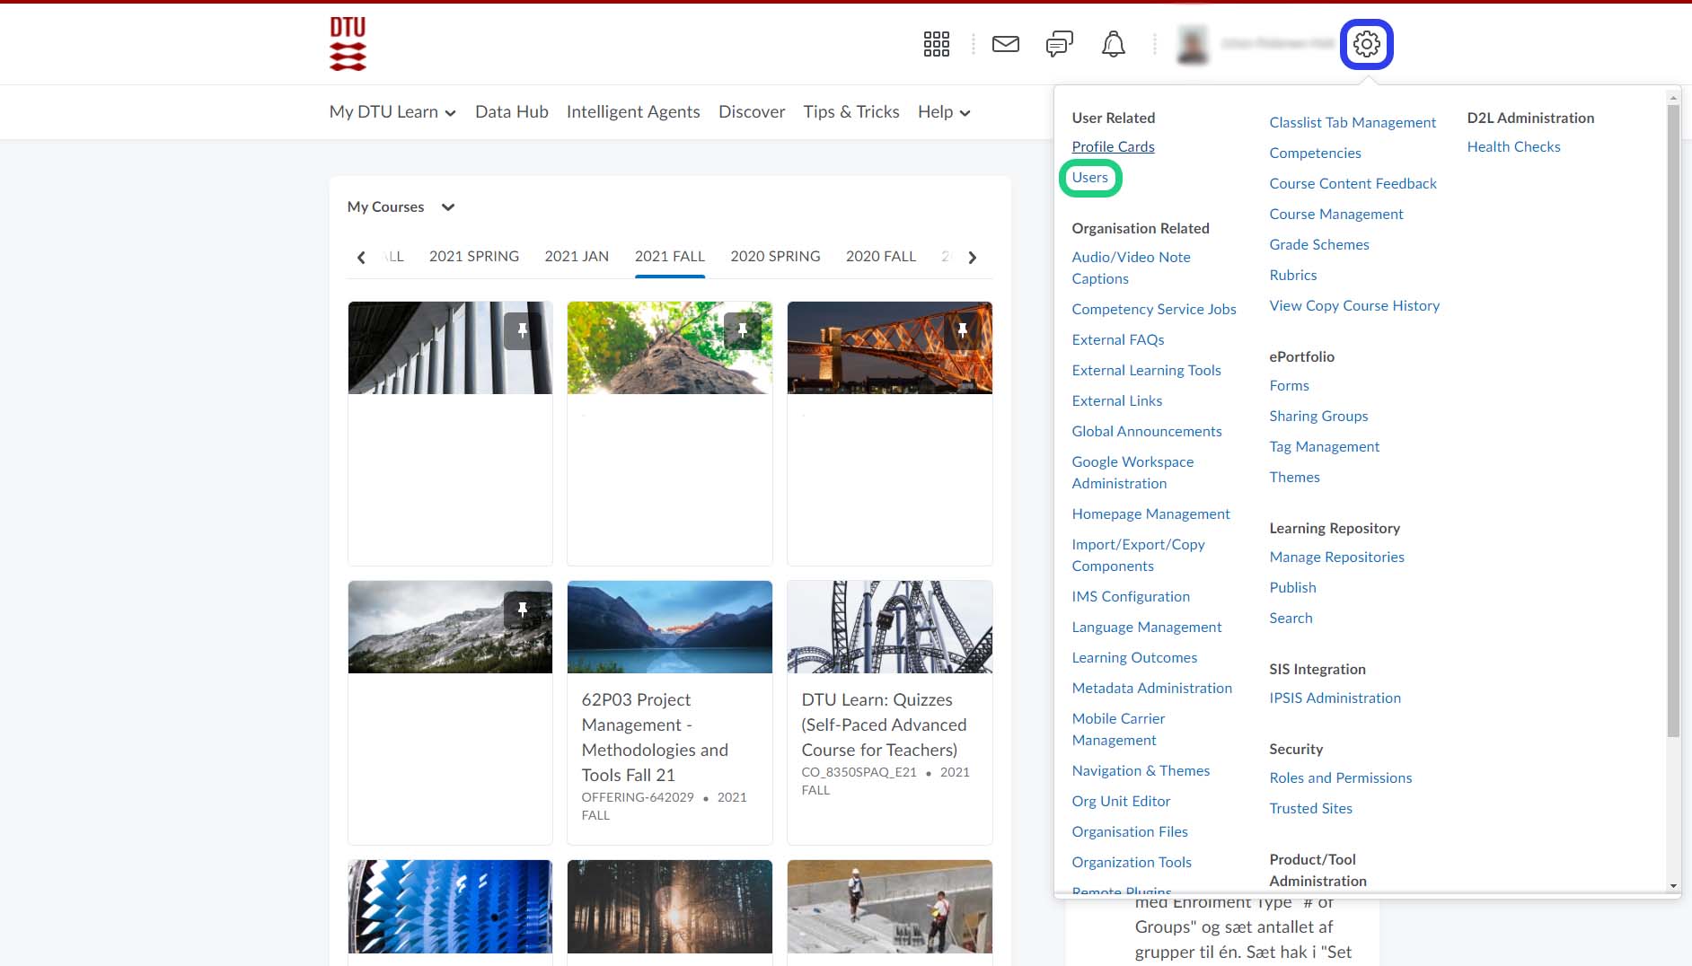This screenshot has width=1692, height=966.
Task: Open the subscription alerts chat icon
Action: point(1059,44)
